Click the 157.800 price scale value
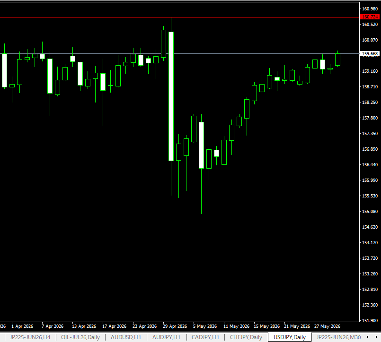This screenshot has width=381, height=342. pyautogui.click(x=370, y=118)
